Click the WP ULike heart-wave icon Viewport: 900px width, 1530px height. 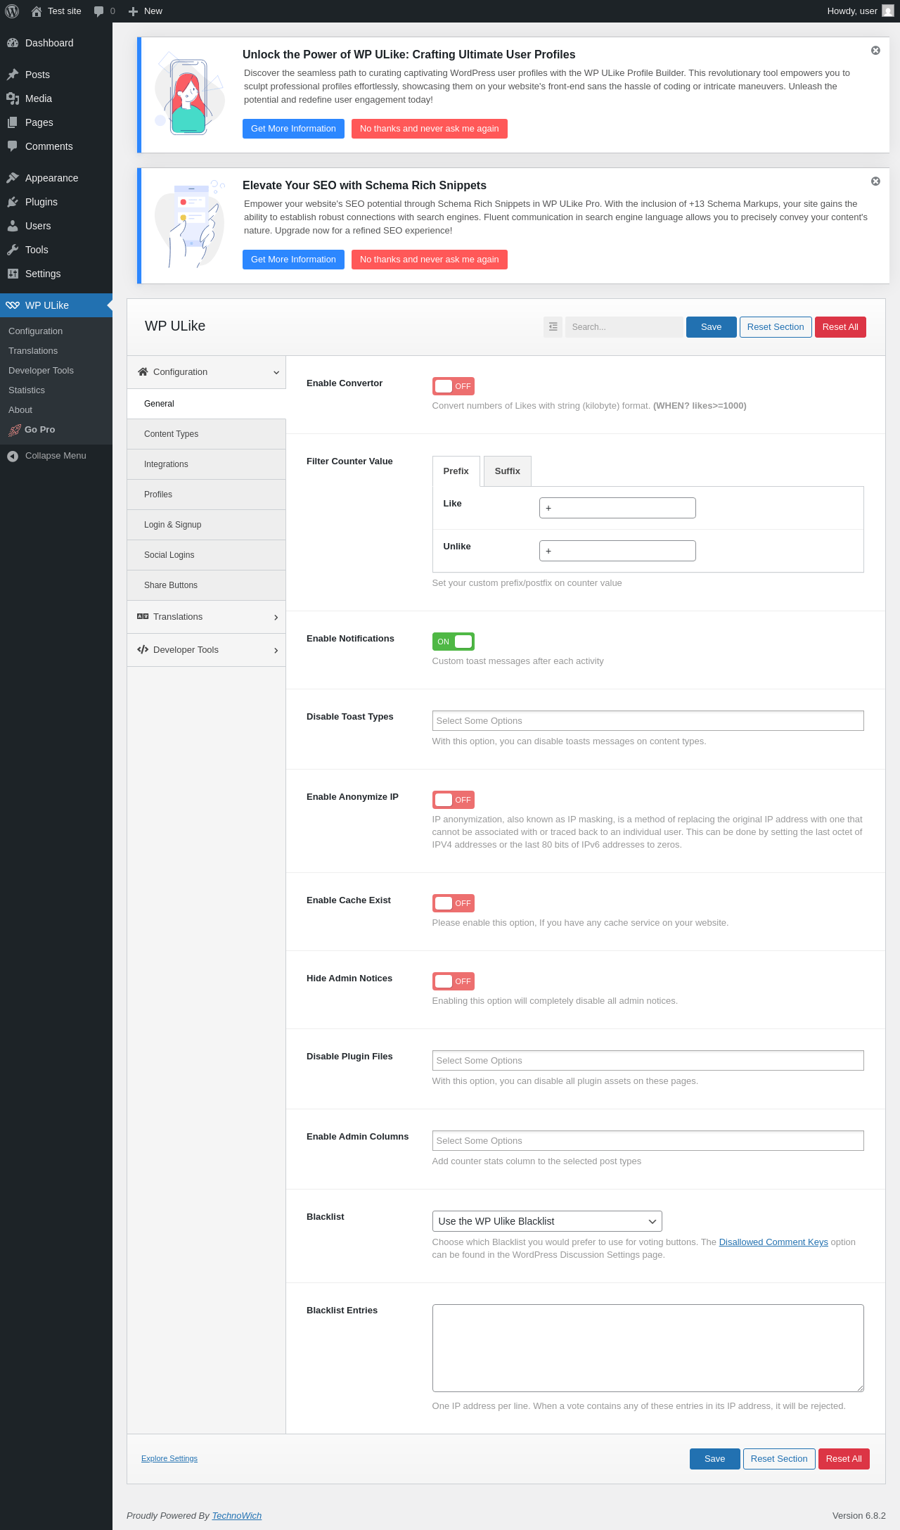13,305
